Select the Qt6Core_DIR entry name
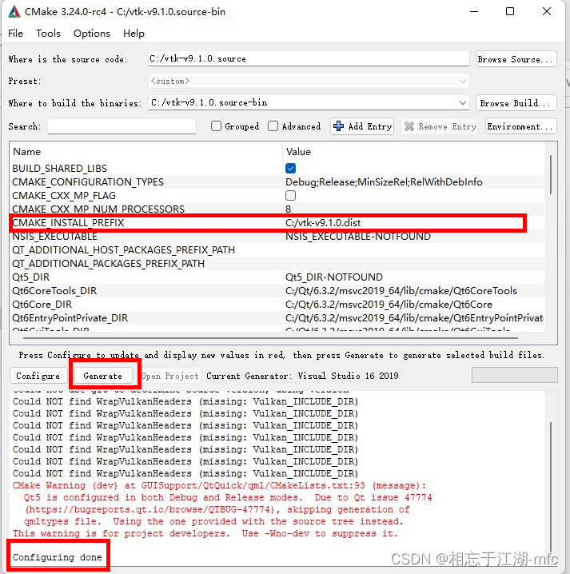The image size is (570, 574). (42, 304)
